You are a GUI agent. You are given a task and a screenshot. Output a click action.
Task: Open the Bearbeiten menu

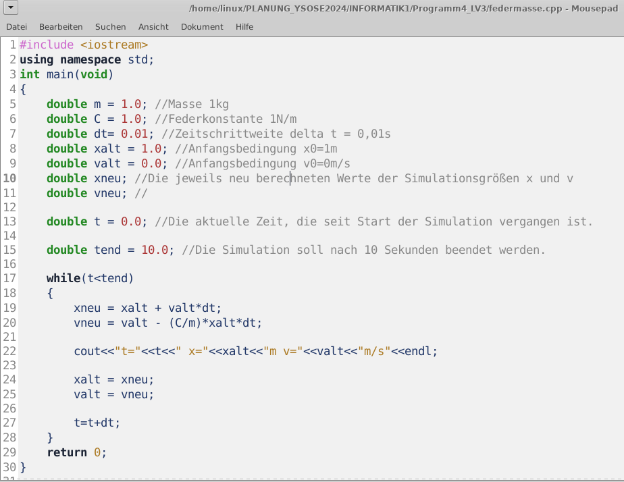click(x=61, y=26)
